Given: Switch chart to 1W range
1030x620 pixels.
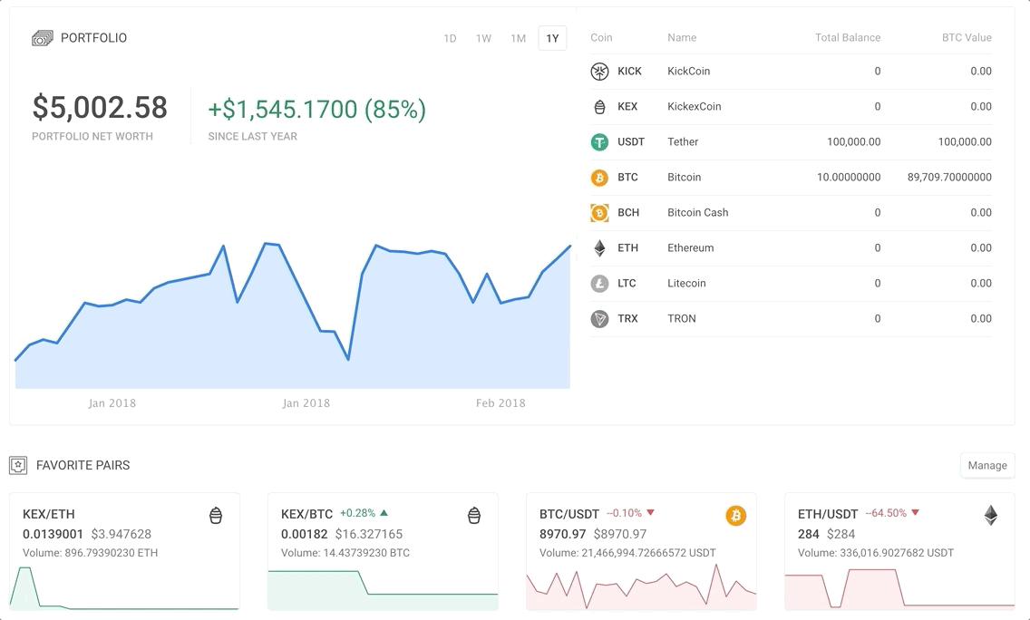Looking at the screenshot, I should tap(483, 38).
